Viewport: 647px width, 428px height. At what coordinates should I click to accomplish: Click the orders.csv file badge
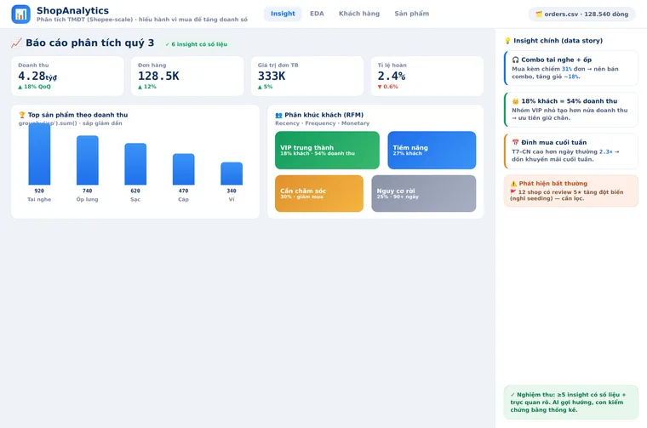point(581,14)
